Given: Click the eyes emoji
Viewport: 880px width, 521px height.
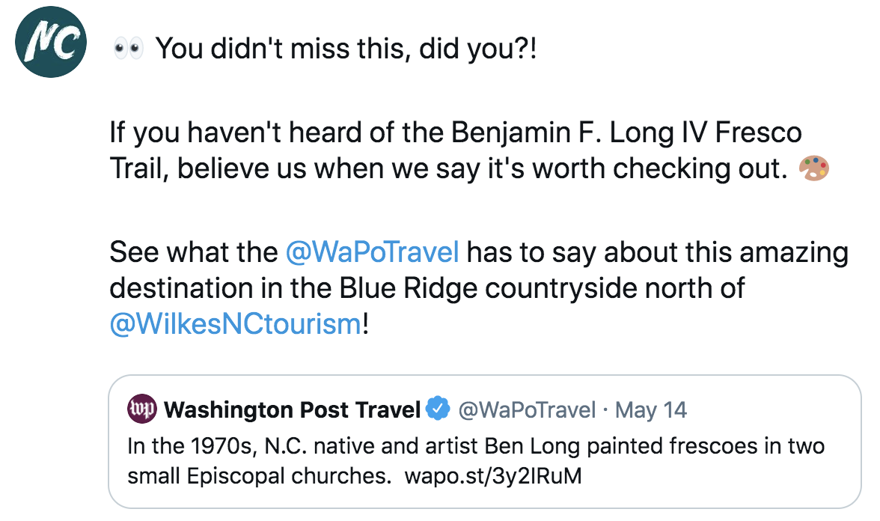Looking at the screenshot, I should pyautogui.click(x=127, y=50).
